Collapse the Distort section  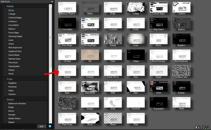pos(5,99)
